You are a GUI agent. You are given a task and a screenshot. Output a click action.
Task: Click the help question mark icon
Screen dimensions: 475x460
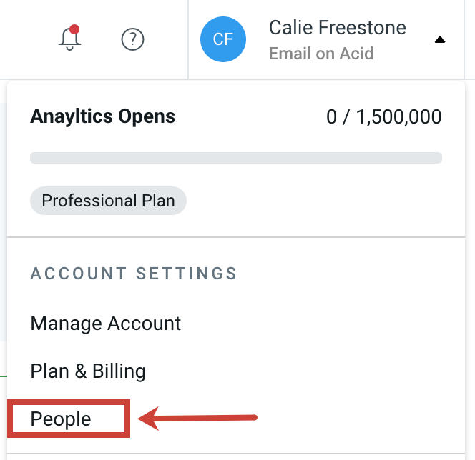click(x=133, y=39)
